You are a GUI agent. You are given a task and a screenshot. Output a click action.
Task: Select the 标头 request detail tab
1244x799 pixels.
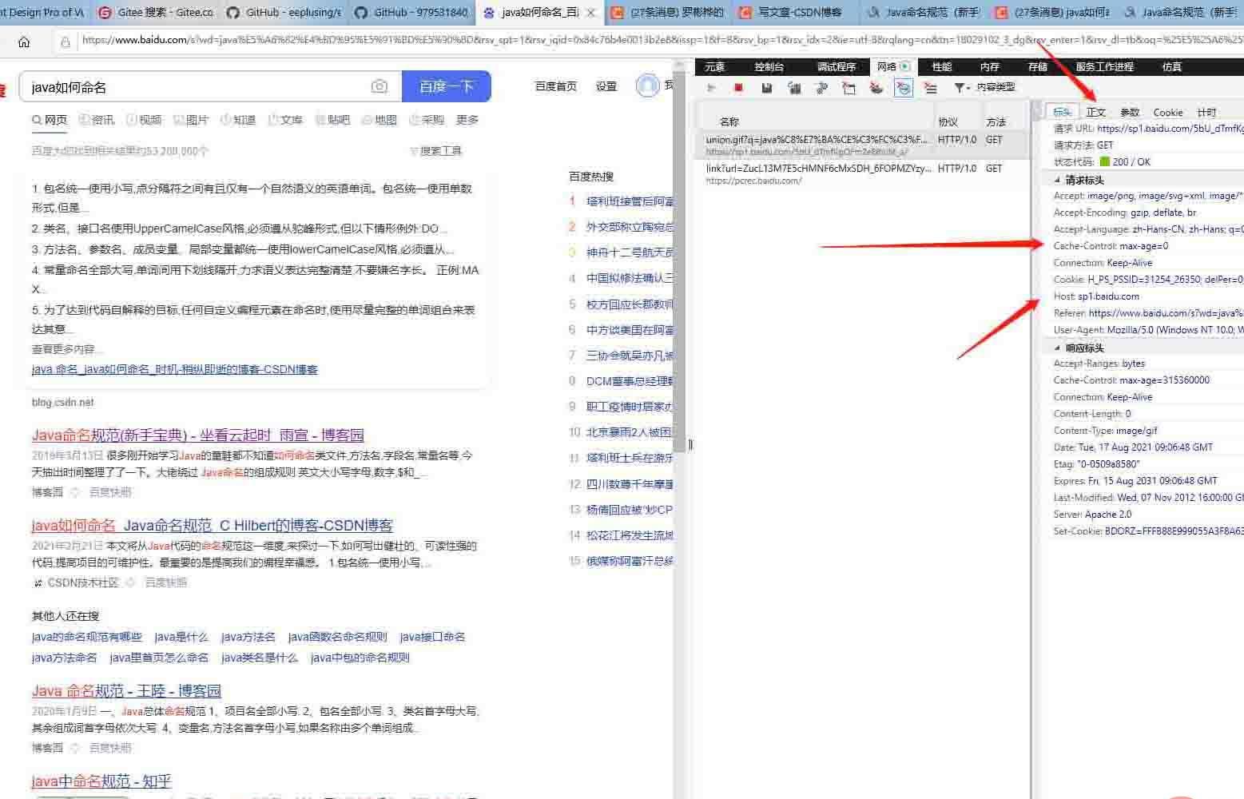click(x=1062, y=113)
